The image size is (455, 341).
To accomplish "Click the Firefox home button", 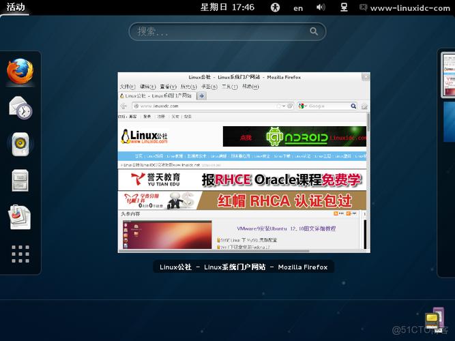I will click(364, 106).
